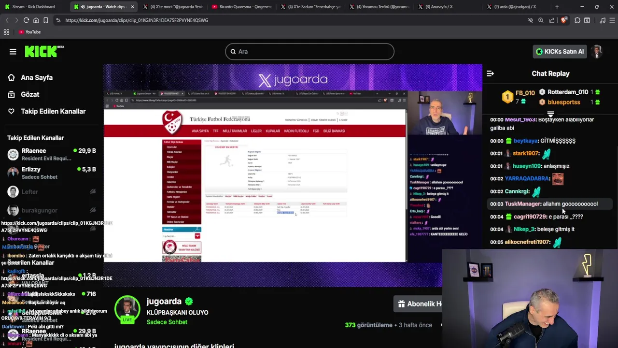Image resolution: width=618 pixels, height=348 pixels.
Task: Open Brave Shields icon
Action: [x=563, y=20]
